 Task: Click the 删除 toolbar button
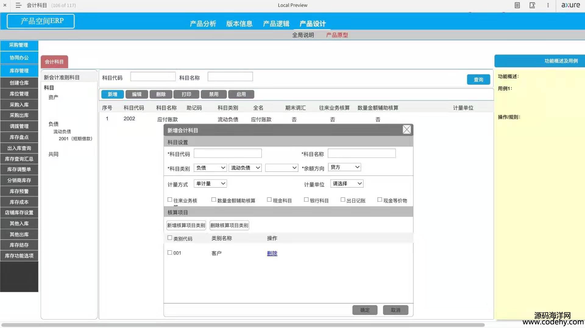point(161,94)
